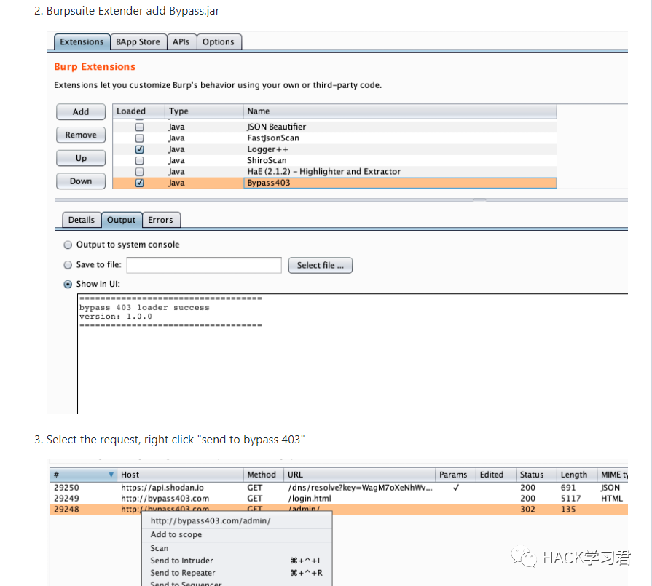Select HaE Highlighter and Extractor row
The image size is (652, 586).
[x=334, y=172]
